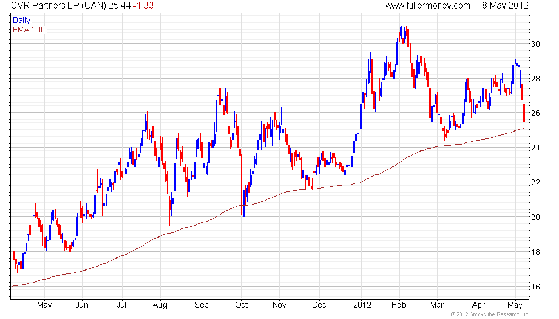Click the Feb label on time axis
The image size is (559, 319).
pos(399,305)
